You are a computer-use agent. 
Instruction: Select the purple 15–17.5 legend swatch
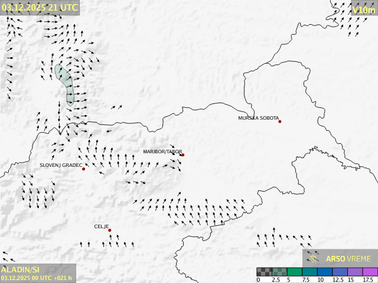click(356, 272)
